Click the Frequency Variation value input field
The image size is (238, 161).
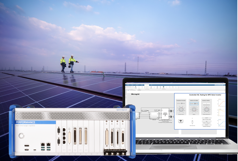pos(206,104)
